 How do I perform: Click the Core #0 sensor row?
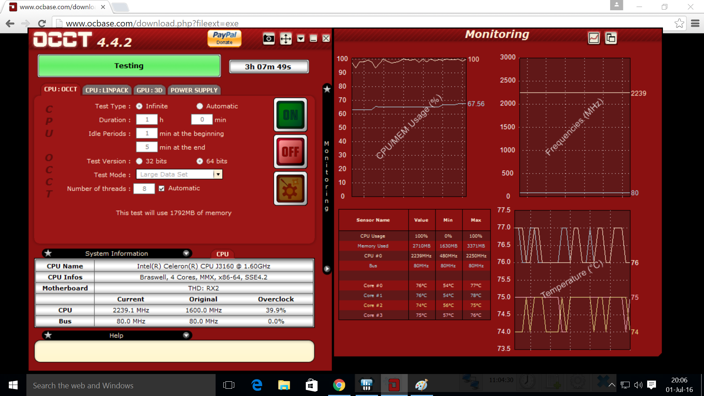pos(415,285)
